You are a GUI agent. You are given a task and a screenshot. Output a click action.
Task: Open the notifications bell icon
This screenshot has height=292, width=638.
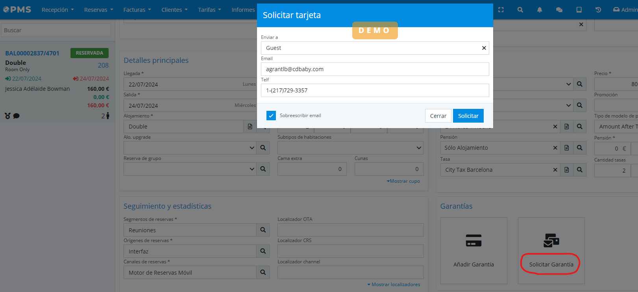click(540, 10)
